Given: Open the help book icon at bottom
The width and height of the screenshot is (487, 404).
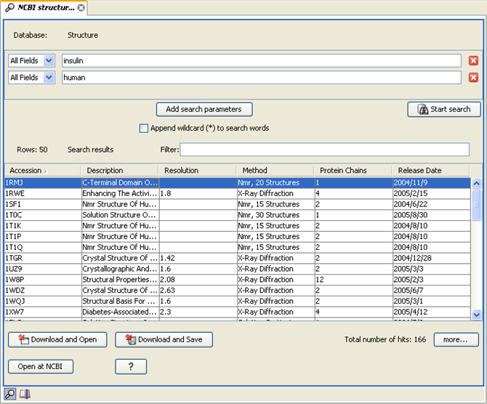Looking at the screenshot, I should (x=25, y=394).
